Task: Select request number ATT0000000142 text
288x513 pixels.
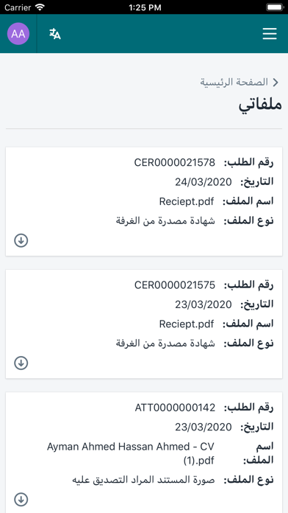Action: tap(175, 408)
